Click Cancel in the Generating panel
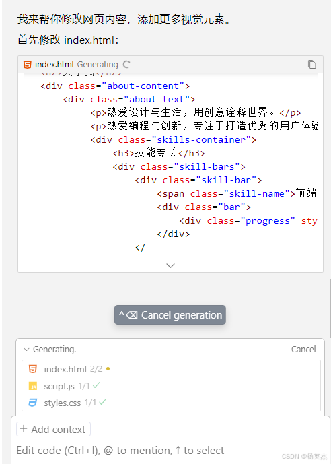This screenshot has width=331, height=464. pyautogui.click(x=303, y=350)
